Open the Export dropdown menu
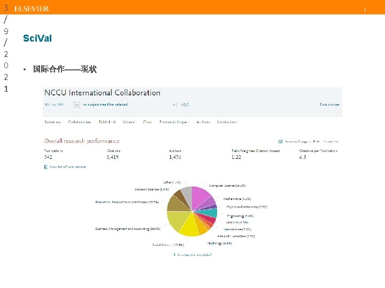 332,141
